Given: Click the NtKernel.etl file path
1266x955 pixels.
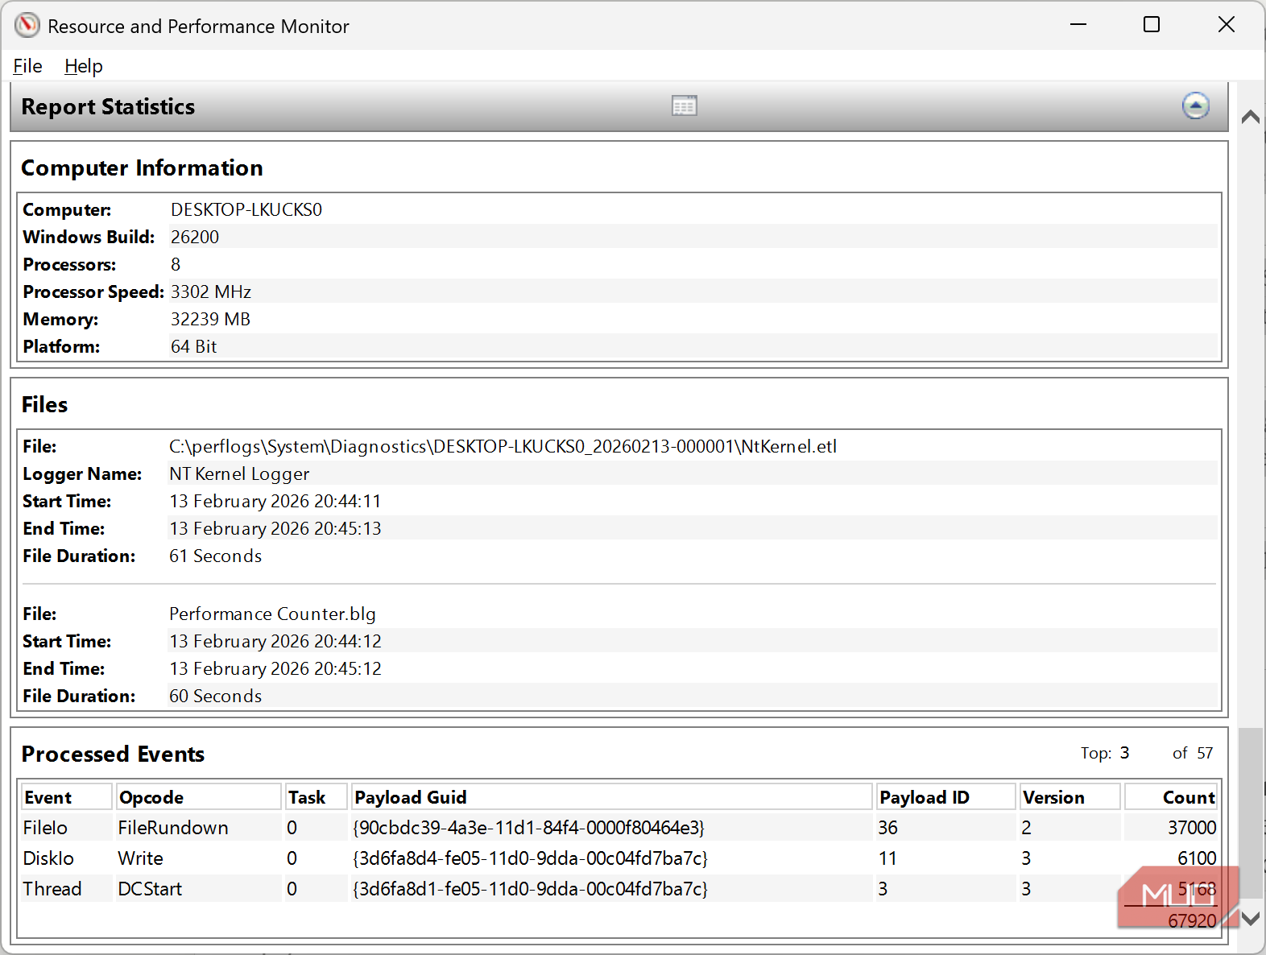Looking at the screenshot, I should point(503,447).
